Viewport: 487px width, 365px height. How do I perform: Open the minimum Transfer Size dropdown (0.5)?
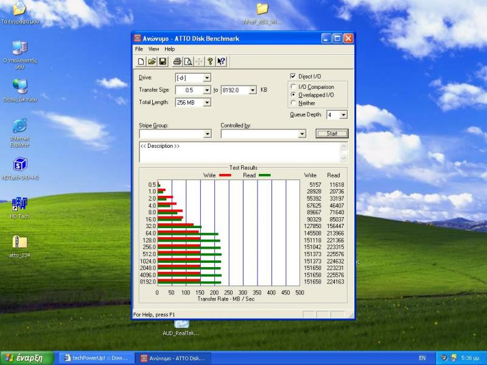point(207,90)
